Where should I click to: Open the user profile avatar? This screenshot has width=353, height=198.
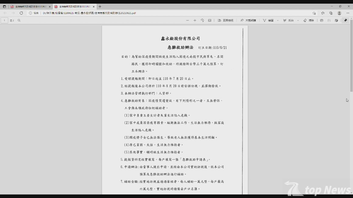pos(339,13)
